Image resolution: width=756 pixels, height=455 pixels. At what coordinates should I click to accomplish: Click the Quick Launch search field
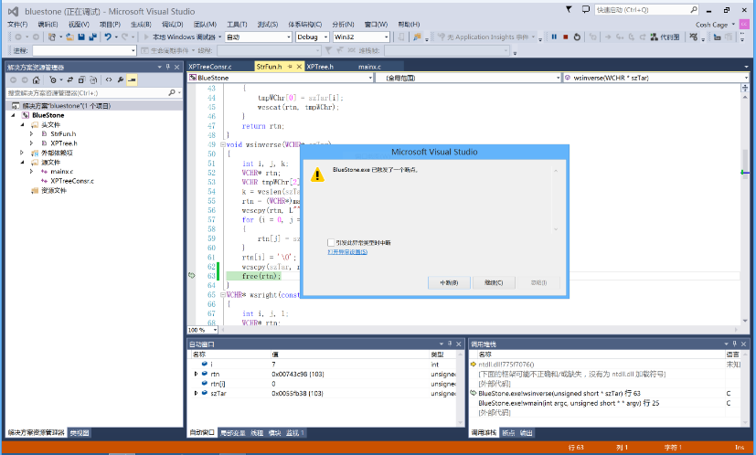(x=646, y=10)
